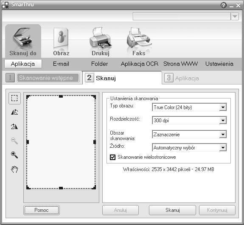
Task: Click the Kontynuuj button
Action: (217, 210)
